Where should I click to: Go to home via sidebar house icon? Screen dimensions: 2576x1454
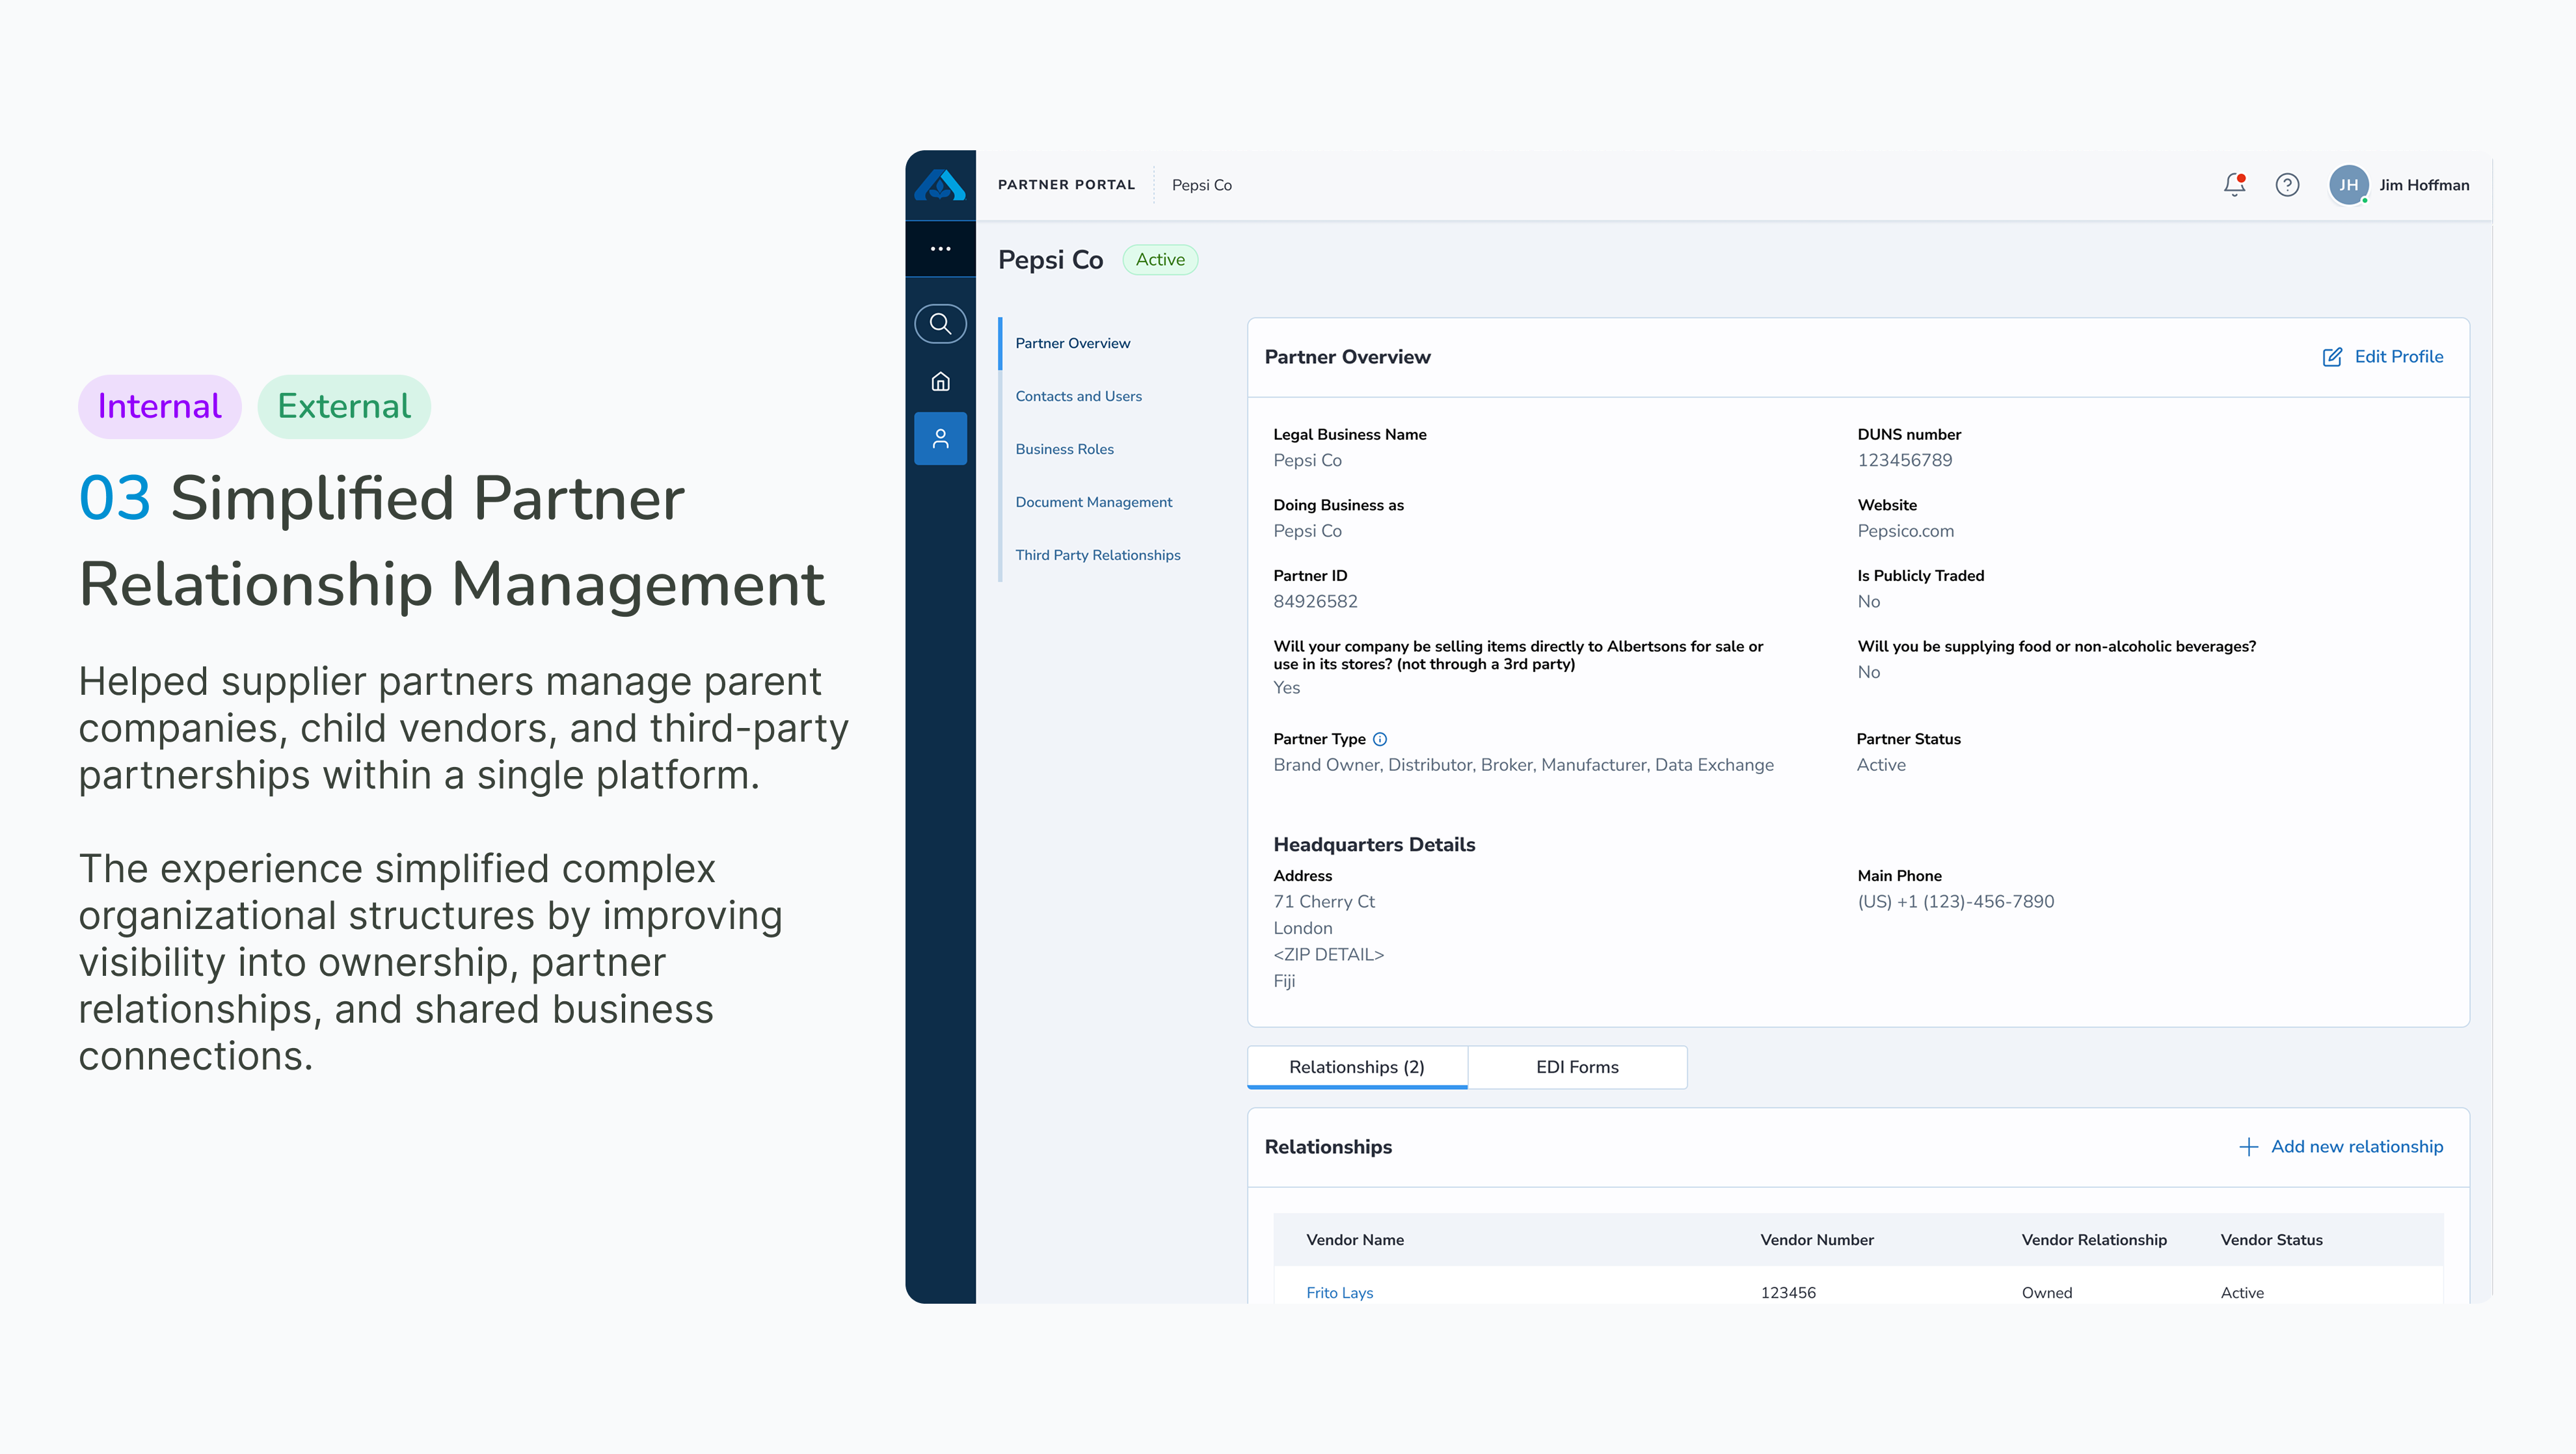[940, 382]
